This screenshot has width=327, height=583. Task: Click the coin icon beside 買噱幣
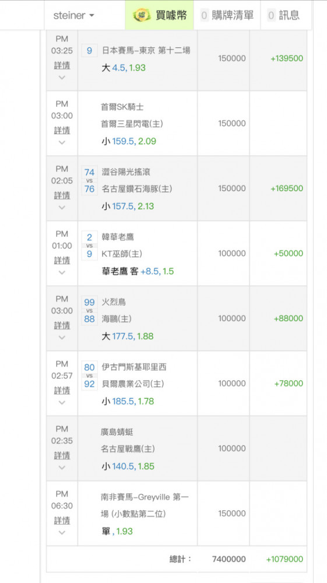142,15
